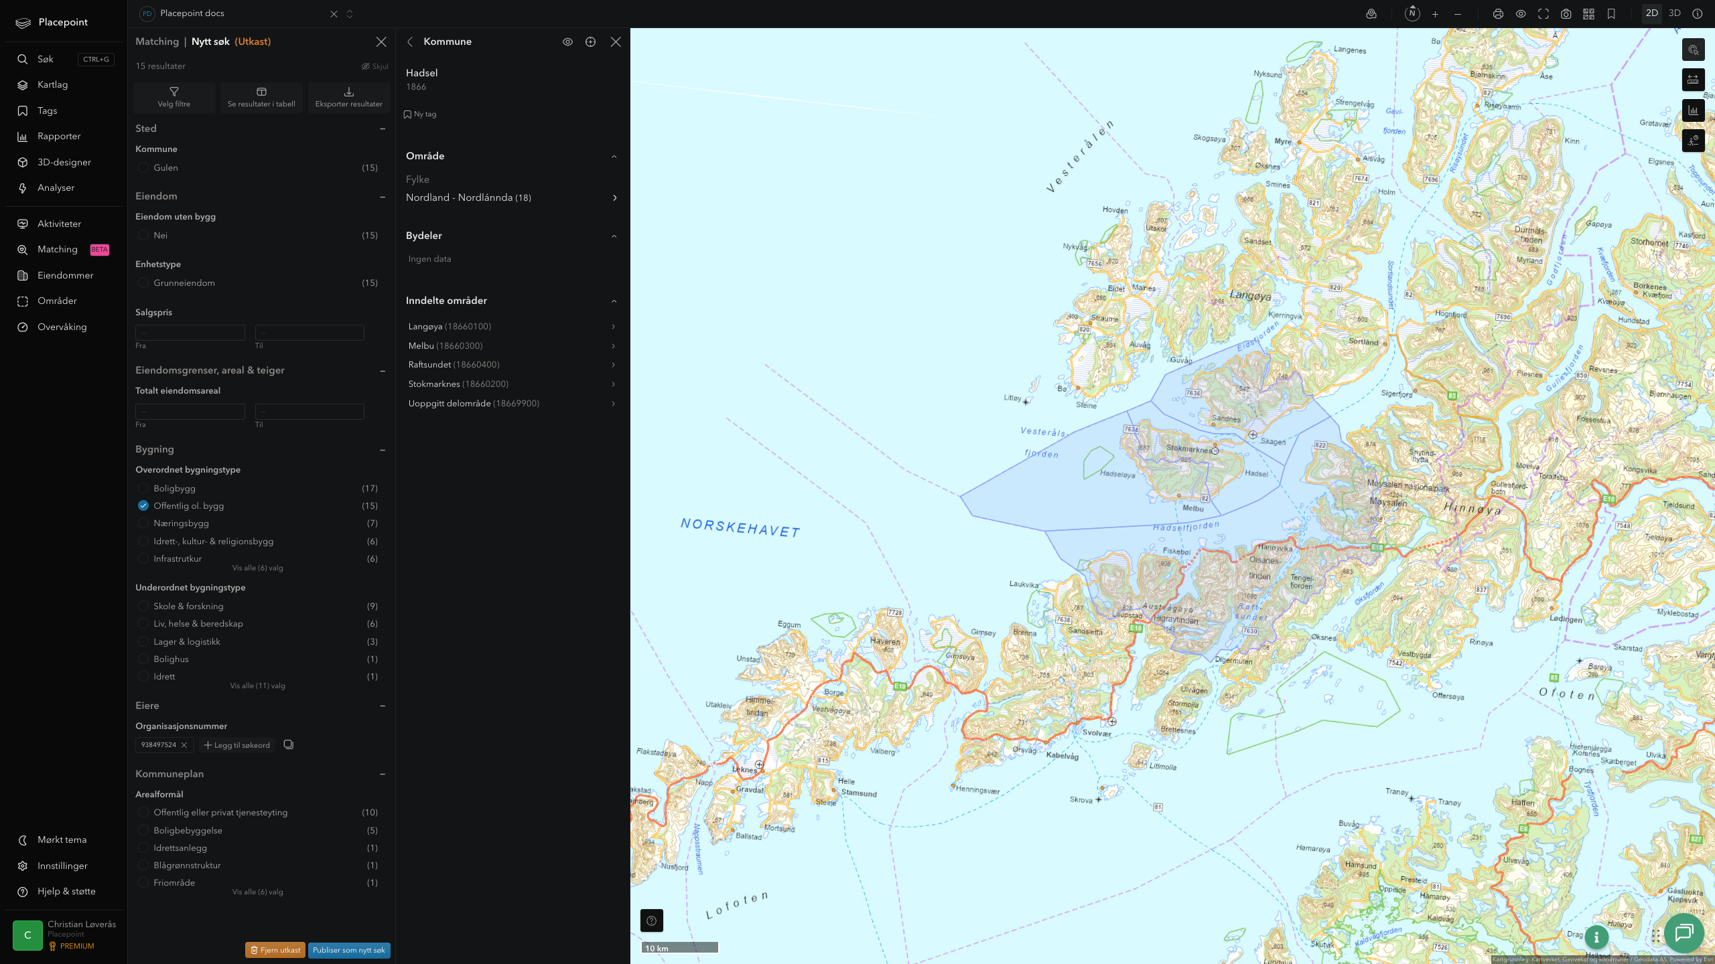Click Se resultater i tabell
This screenshot has height=964, width=1715.
pyautogui.click(x=261, y=98)
